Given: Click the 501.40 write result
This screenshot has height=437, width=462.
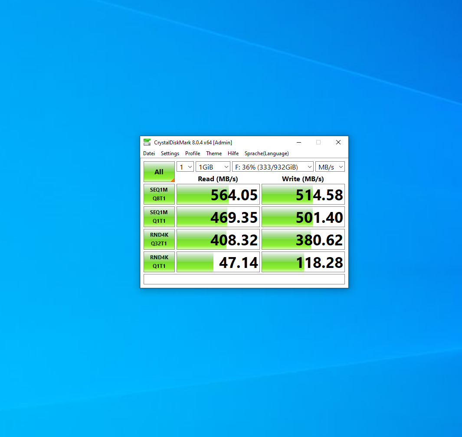Looking at the screenshot, I should (303, 217).
